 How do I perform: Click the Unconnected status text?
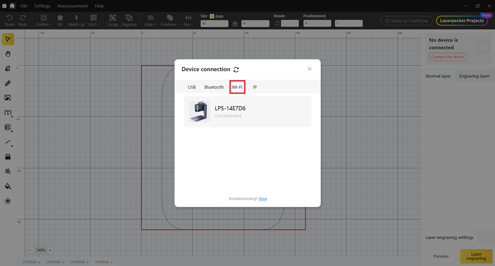point(228,116)
